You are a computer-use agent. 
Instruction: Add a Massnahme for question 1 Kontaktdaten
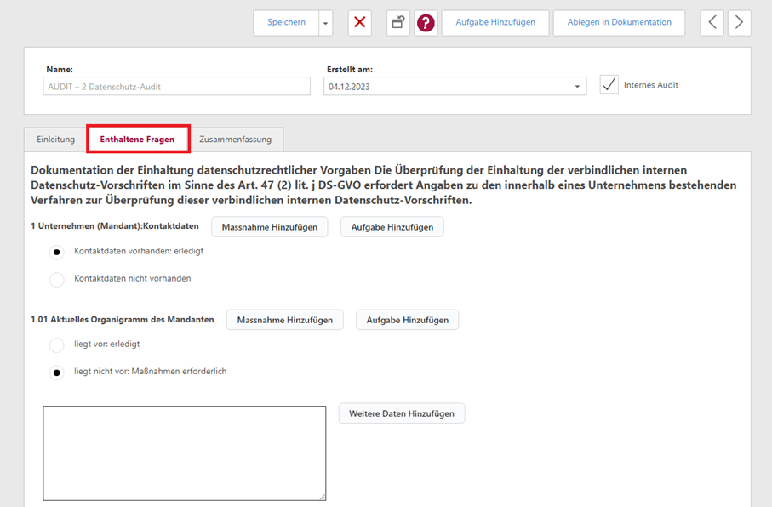coord(269,226)
